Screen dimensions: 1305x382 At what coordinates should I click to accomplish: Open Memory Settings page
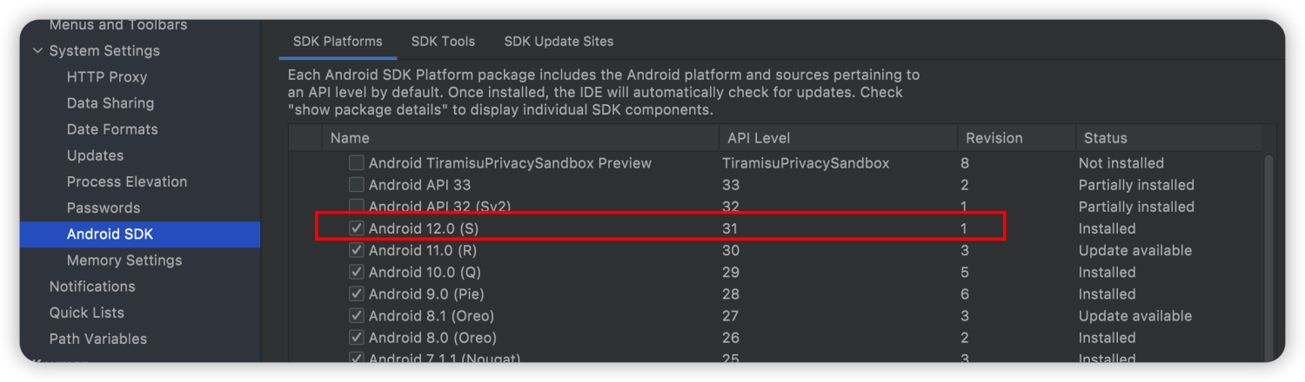pyautogui.click(x=124, y=260)
